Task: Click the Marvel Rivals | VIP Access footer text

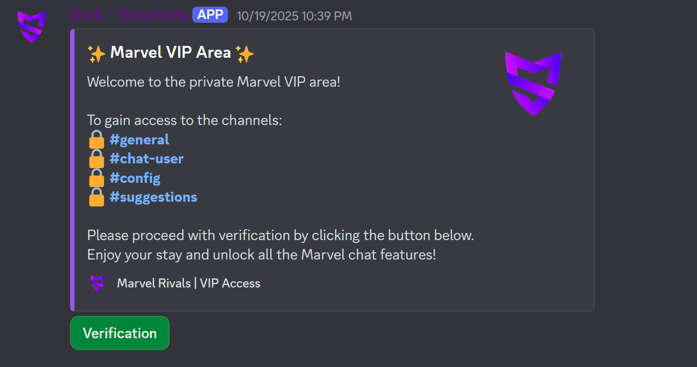Action: [189, 283]
